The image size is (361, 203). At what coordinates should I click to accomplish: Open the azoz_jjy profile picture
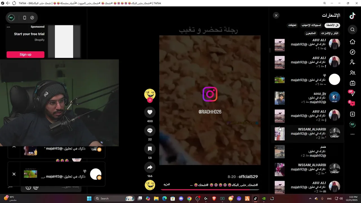[334, 97]
